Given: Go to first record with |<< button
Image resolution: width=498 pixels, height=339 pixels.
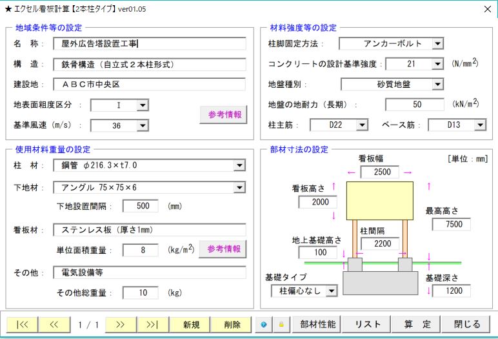Looking at the screenshot, I should click(x=22, y=324).
